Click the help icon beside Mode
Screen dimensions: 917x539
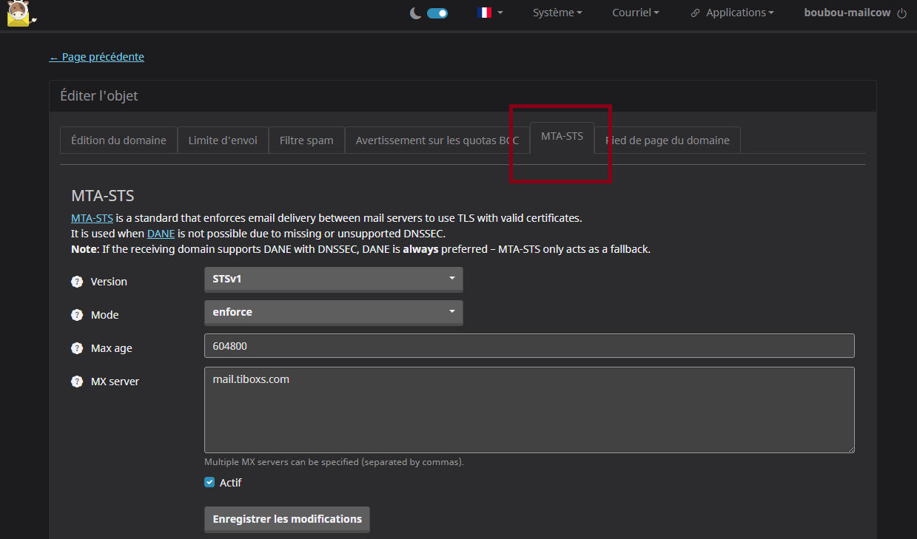77,315
